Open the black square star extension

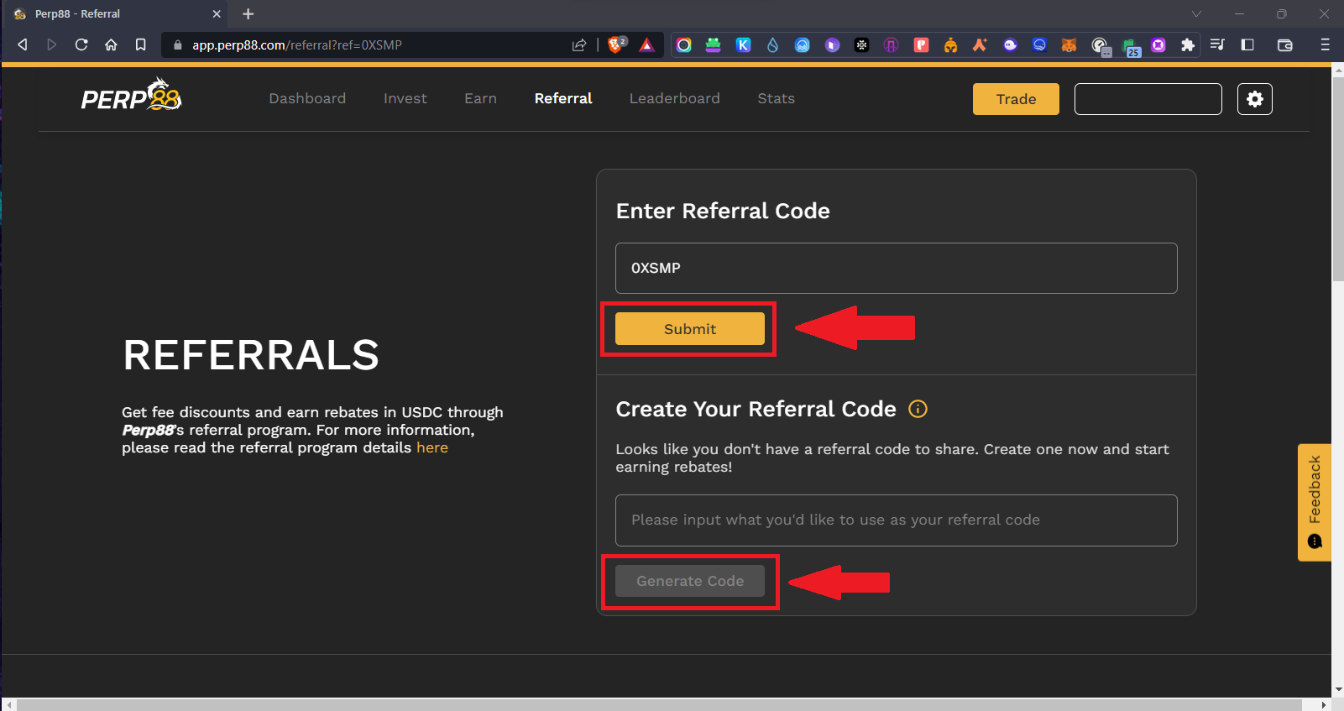point(862,45)
